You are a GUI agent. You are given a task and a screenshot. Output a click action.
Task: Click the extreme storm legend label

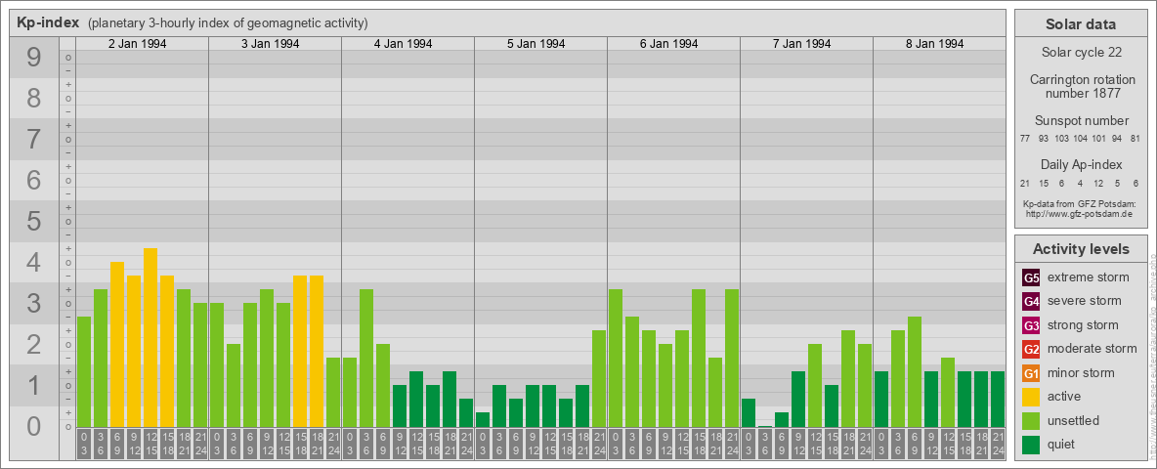1089,278
